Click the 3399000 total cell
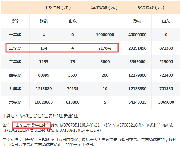The image size is (181, 148). (137, 62)
